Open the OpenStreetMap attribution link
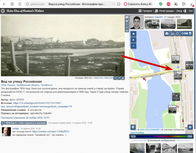The height and width of the screenshot is (153, 196). (137, 133)
